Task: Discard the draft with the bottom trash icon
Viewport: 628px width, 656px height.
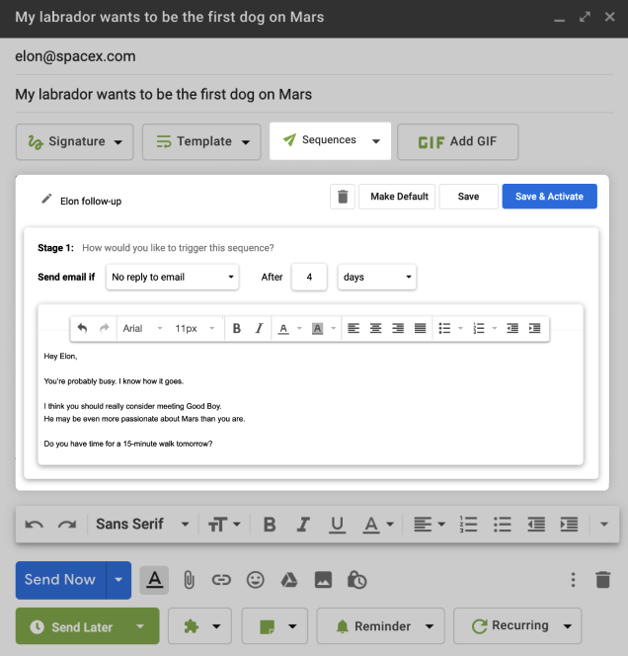Action: (x=603, y=580)
